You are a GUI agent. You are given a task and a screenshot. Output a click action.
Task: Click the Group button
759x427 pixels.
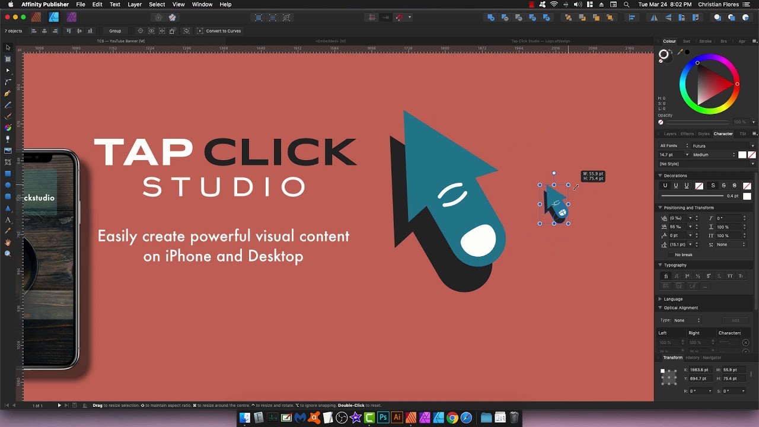[x=115, y=31]
